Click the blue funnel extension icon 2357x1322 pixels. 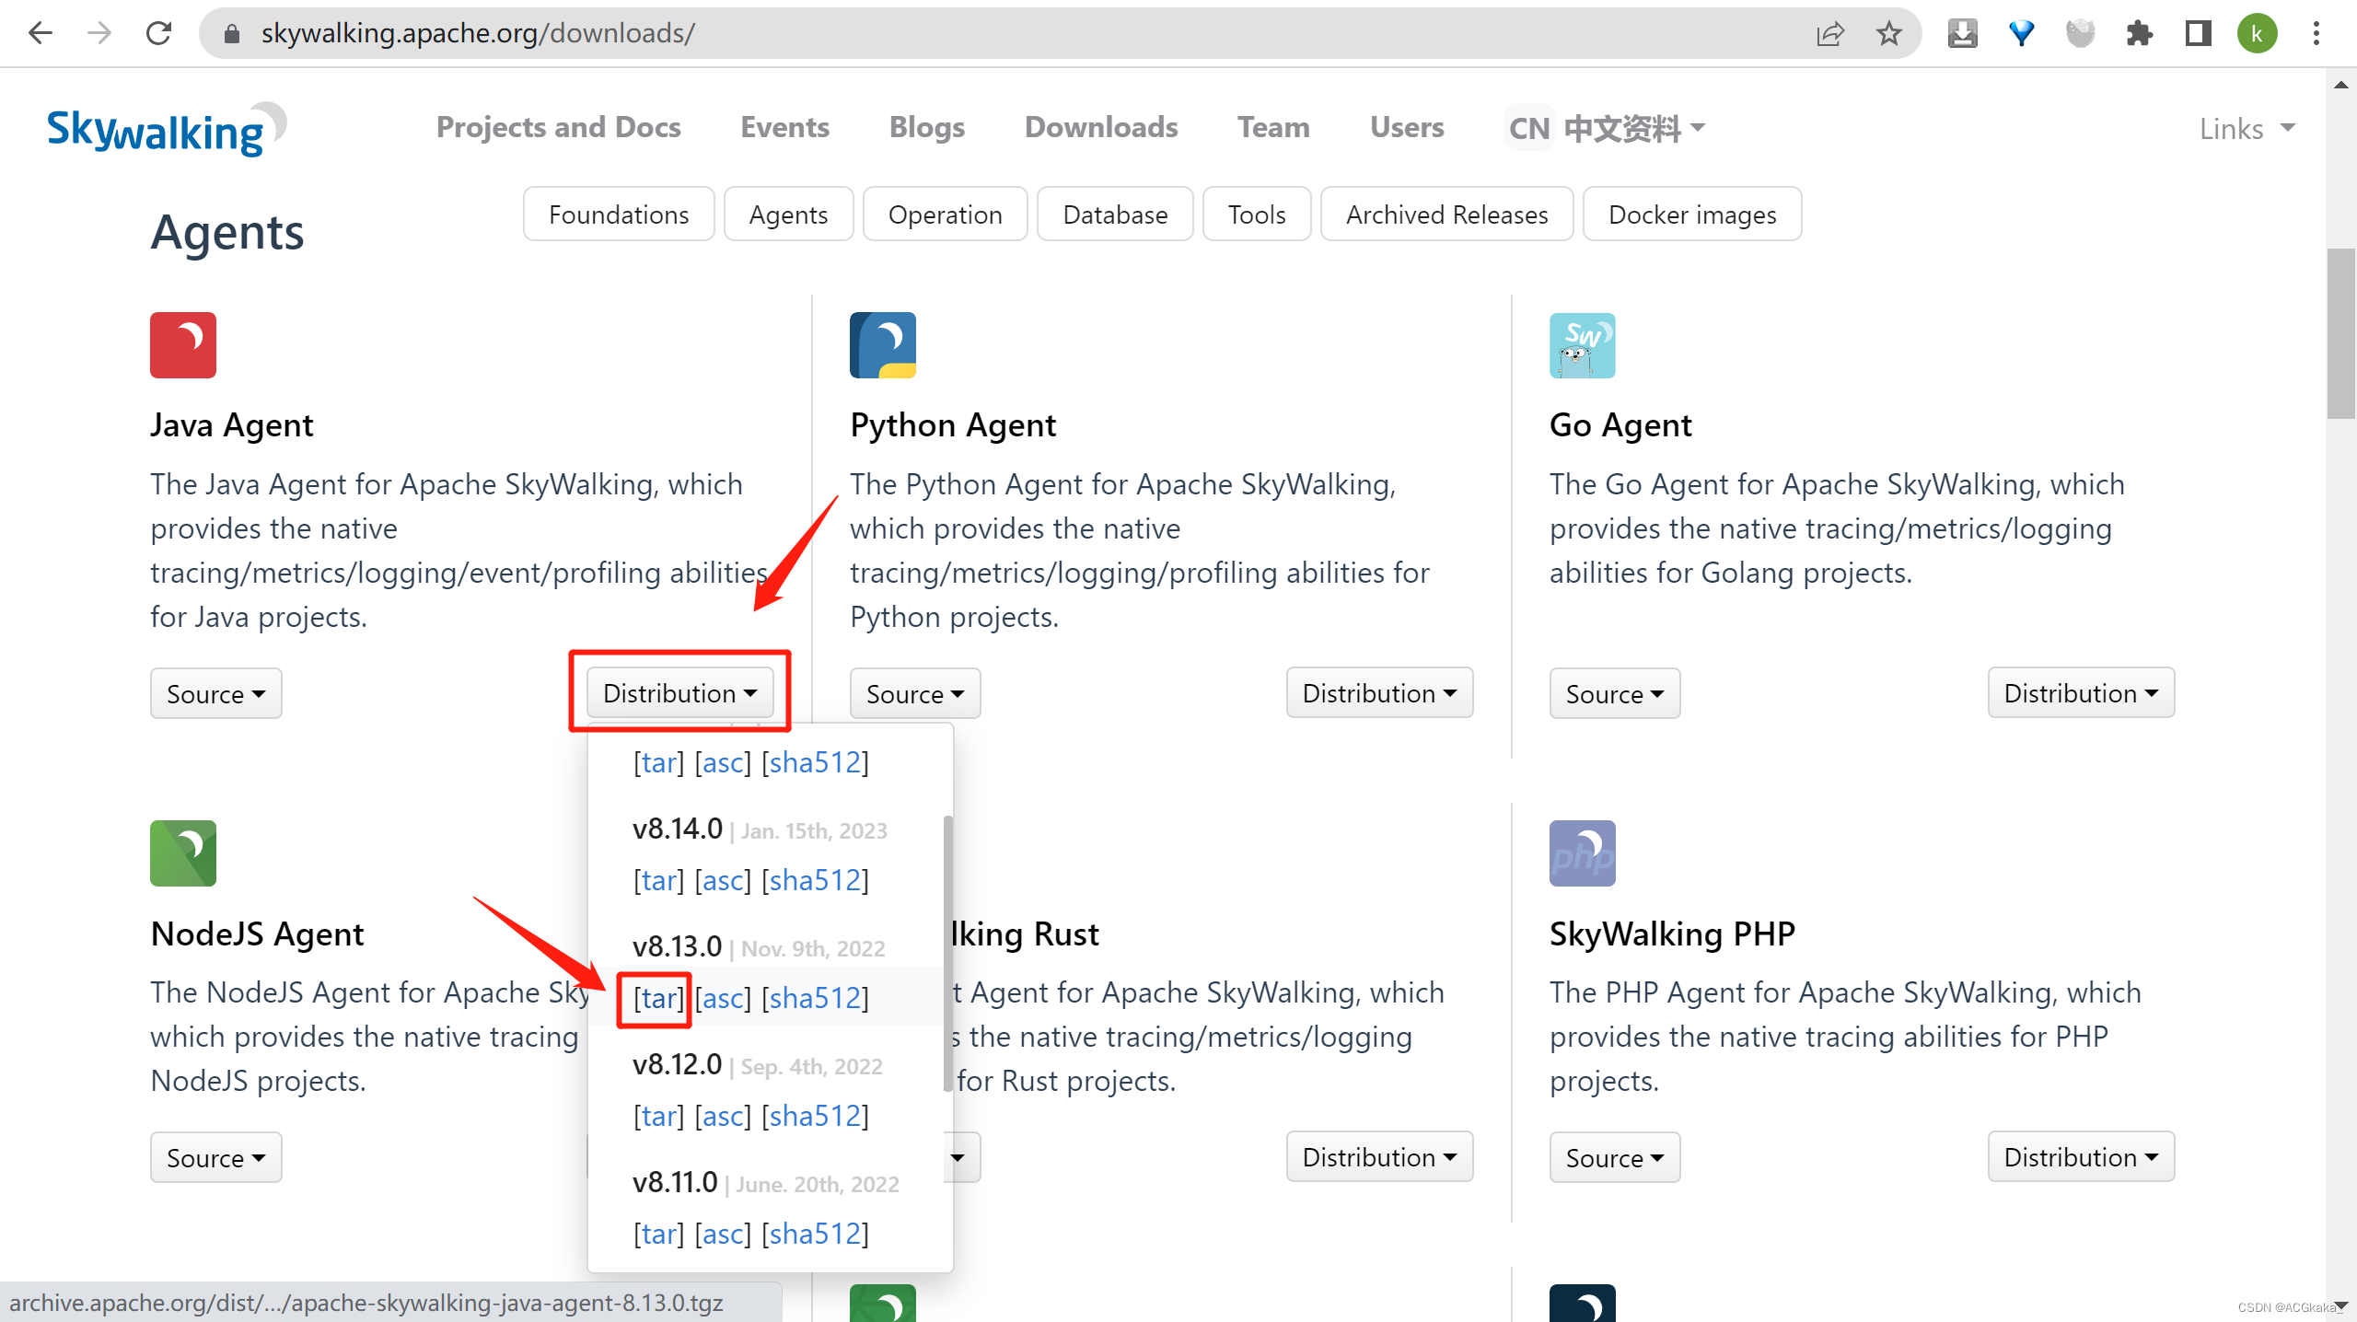point(2022,34)
